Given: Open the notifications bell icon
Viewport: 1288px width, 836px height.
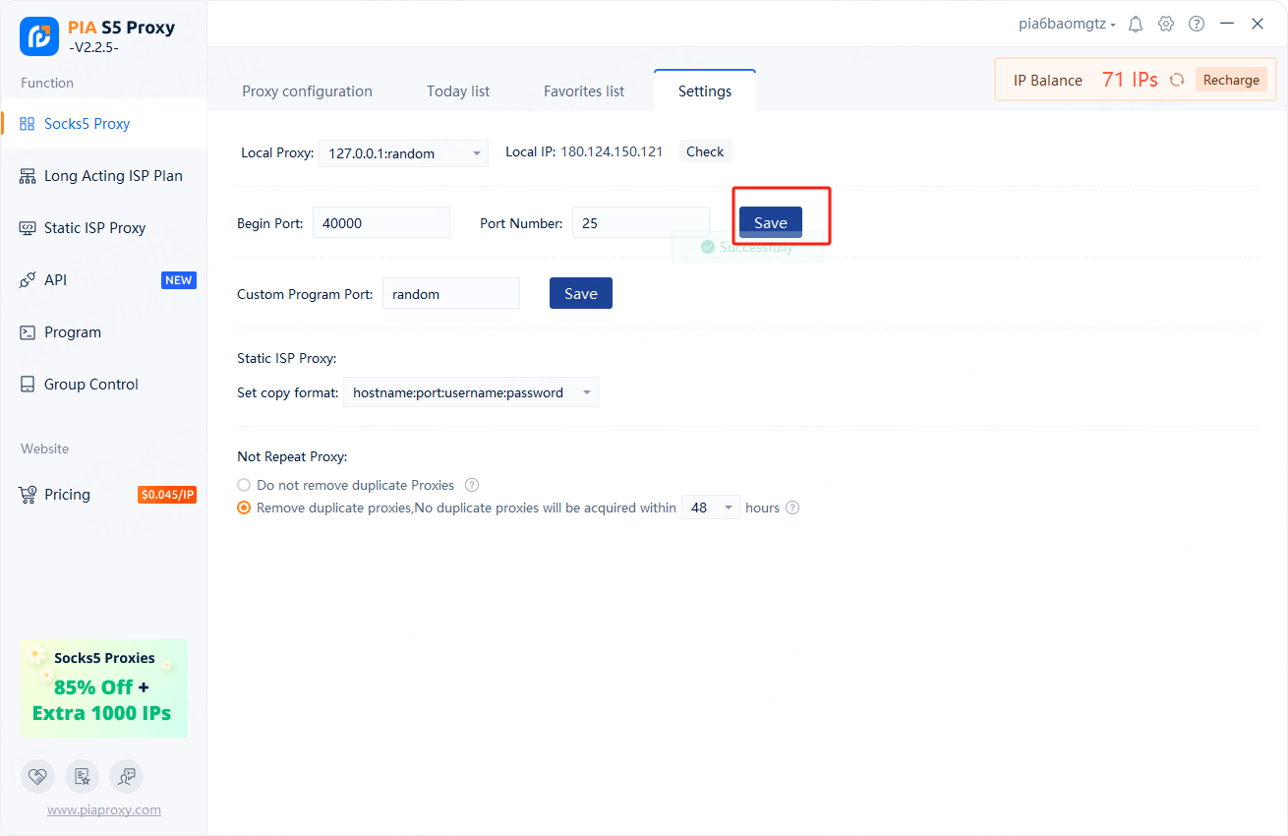Looking at the screenshot, I should [x=1136, y=24].
